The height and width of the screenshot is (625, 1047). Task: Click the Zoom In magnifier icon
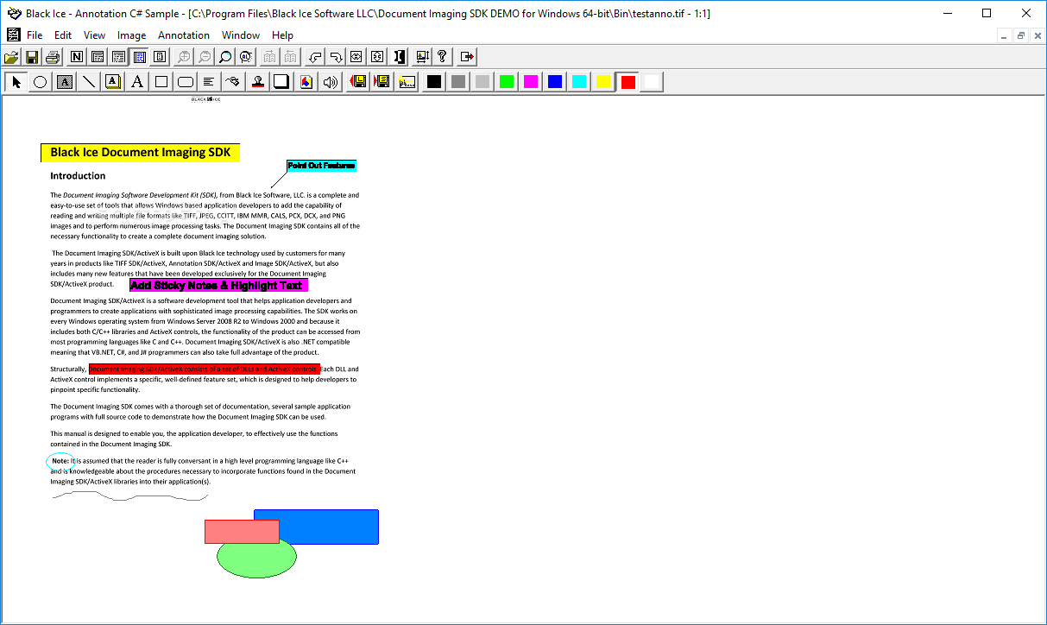(x=184, y=57)
